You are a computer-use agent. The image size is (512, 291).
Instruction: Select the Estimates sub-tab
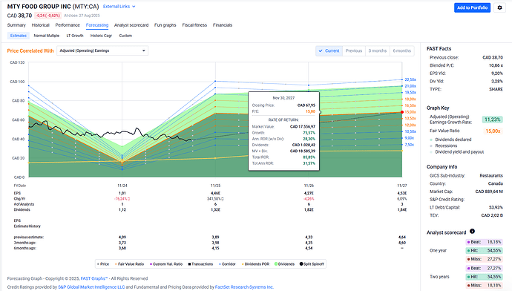tap(19, 36)
